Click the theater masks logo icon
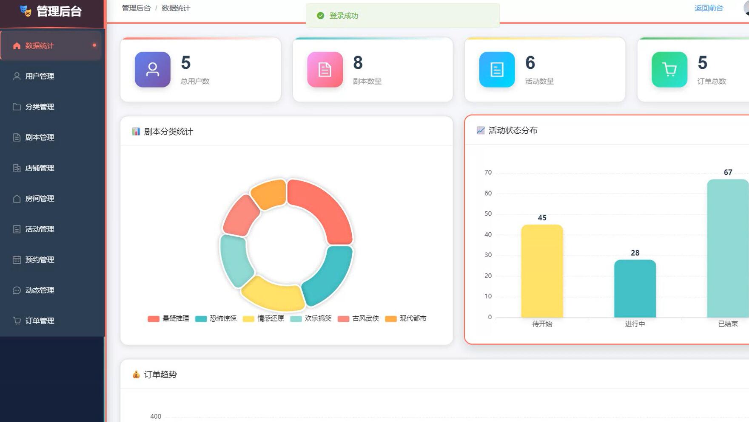This screenshot has width=749, height=422. tap(26, 11)
